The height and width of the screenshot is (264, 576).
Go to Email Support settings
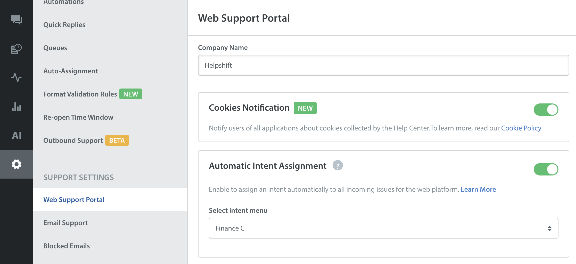65,223
